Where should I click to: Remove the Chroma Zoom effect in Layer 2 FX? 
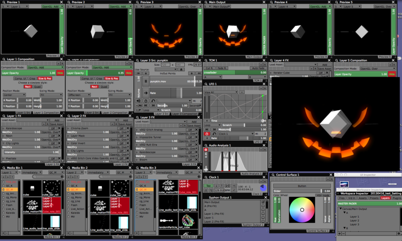pos(128,128)
